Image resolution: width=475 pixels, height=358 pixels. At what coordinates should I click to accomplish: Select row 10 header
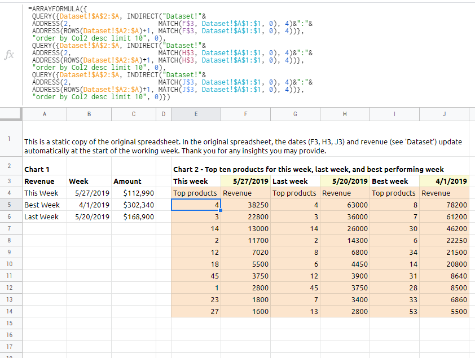coord(10,264)
